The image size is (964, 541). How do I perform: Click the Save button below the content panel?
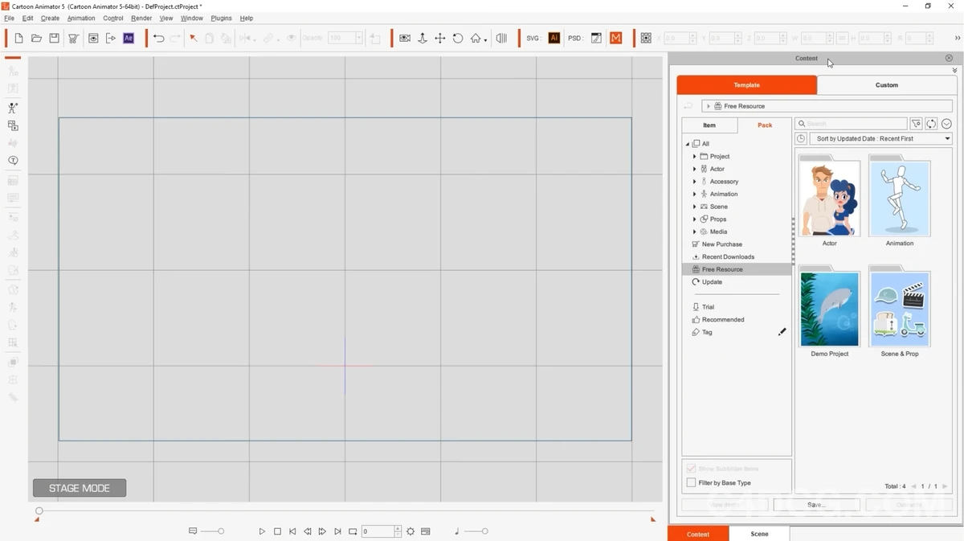coord(816,505)
